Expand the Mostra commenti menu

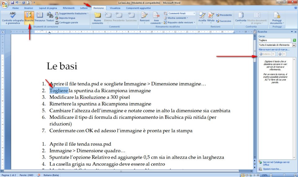click(178, 18)
